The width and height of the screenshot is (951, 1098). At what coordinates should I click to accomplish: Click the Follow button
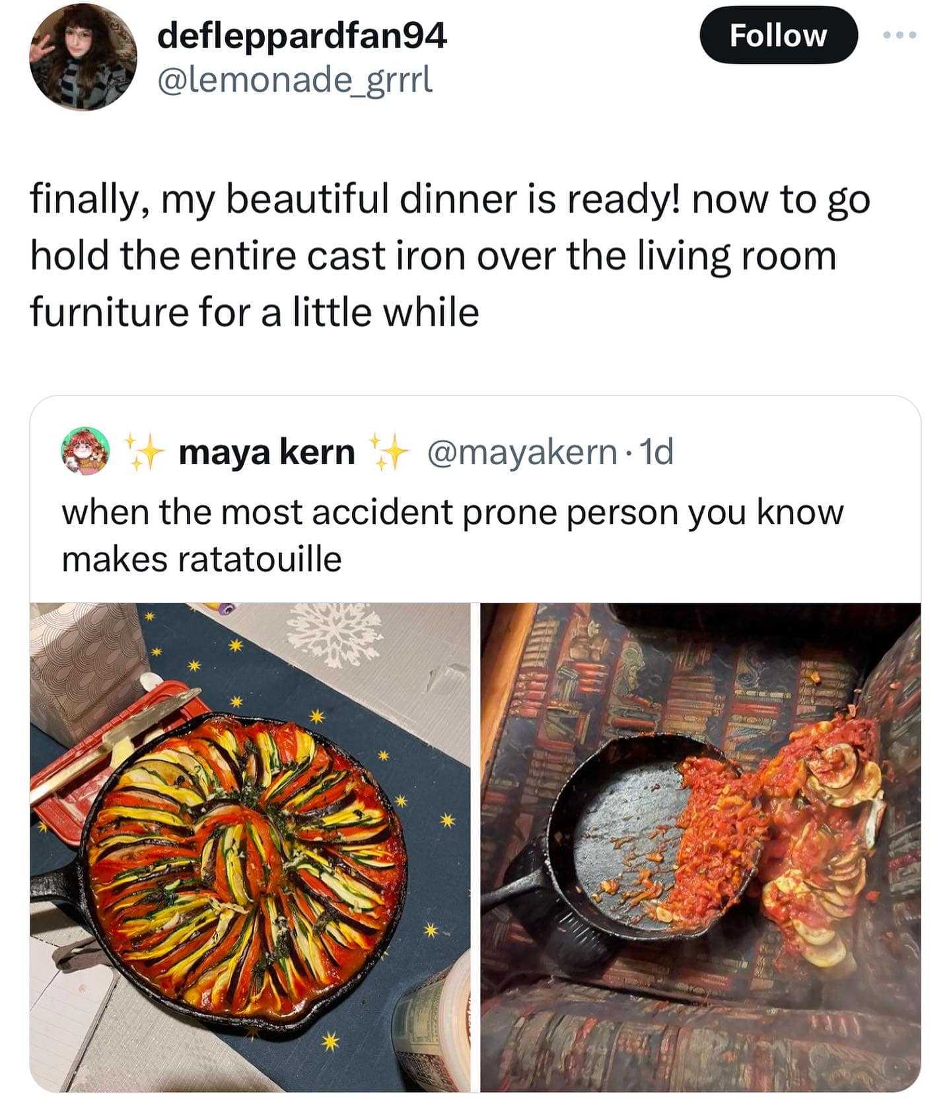tap(778, 36)
